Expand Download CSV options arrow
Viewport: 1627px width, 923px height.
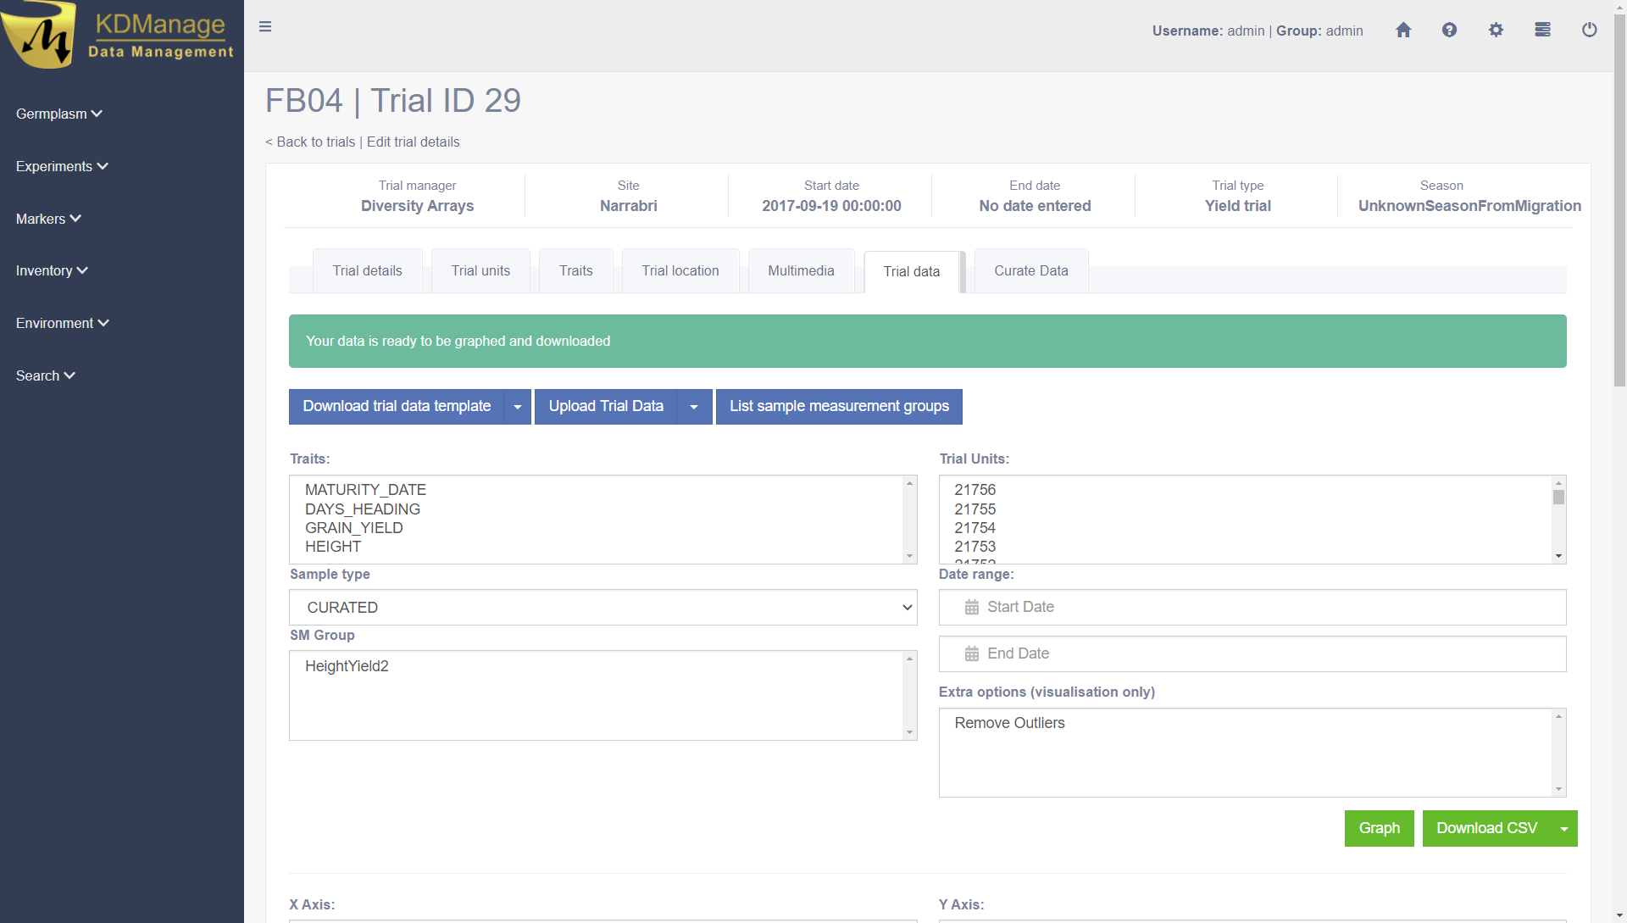(x=1563, y=829)
